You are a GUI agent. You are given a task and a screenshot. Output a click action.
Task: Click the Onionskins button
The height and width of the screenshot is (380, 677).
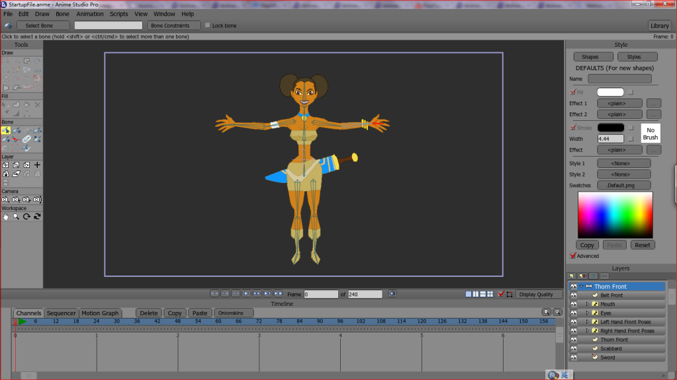pyautogui.click(x=234, y=313)
